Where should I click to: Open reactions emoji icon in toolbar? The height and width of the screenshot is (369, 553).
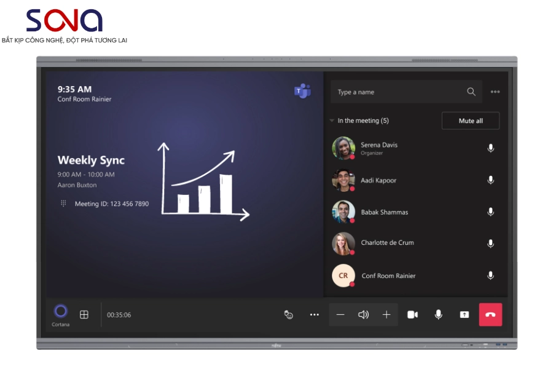point(288,315)
